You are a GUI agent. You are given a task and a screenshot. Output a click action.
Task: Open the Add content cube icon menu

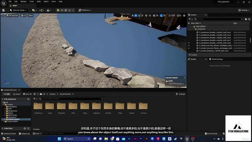(34, 10)
